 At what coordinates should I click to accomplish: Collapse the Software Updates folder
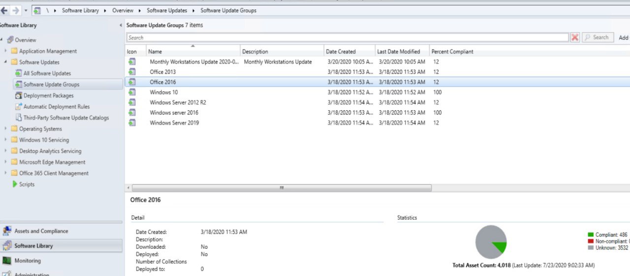coord(5,62)
